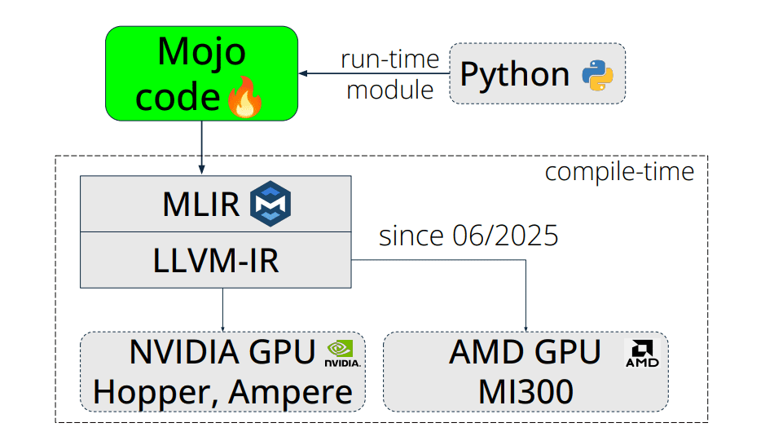The height and width of the screenshot is (445, 774).
Task: Click the arrowhead pointing into NVIDIA GPU box
Action: (222, 328)
